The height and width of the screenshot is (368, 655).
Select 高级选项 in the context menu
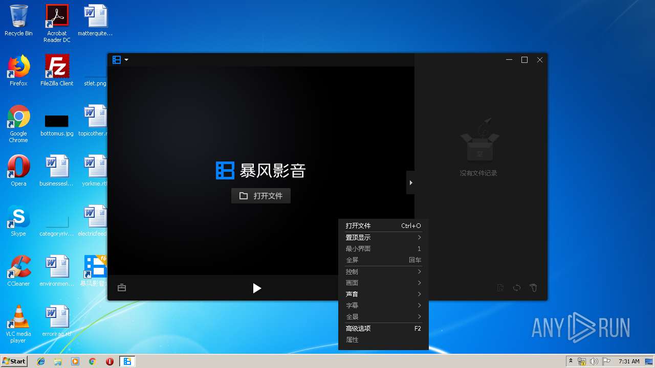tap(383, 329)
